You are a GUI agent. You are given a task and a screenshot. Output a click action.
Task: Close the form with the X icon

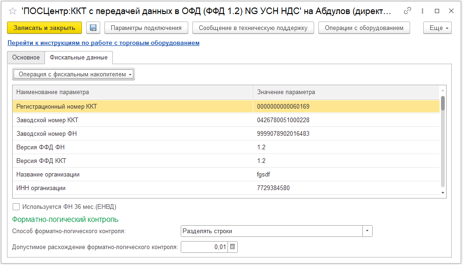[451, 11]
